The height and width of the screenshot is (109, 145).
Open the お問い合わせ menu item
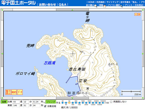[47, 5]
